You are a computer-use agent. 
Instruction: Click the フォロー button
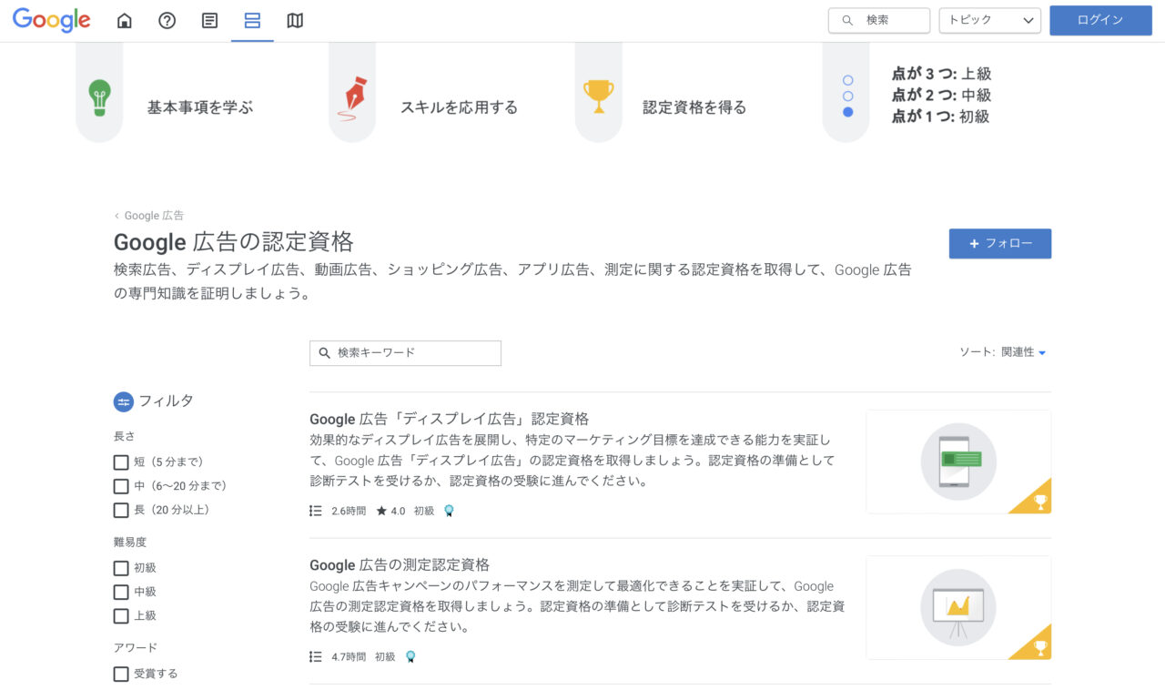[999, 244]
